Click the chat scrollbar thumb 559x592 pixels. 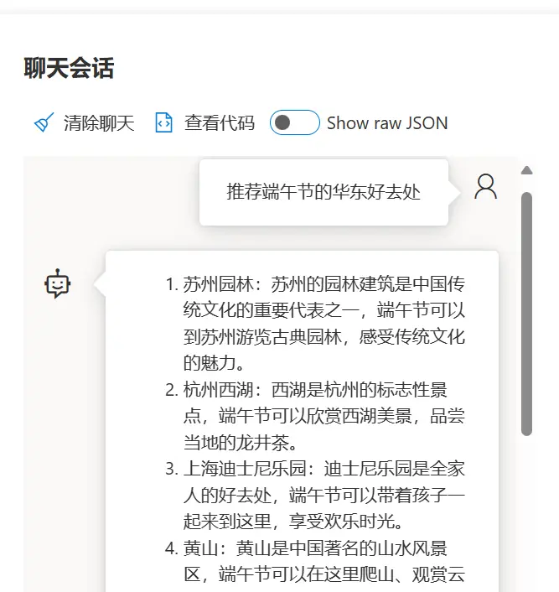coord(526,314)
